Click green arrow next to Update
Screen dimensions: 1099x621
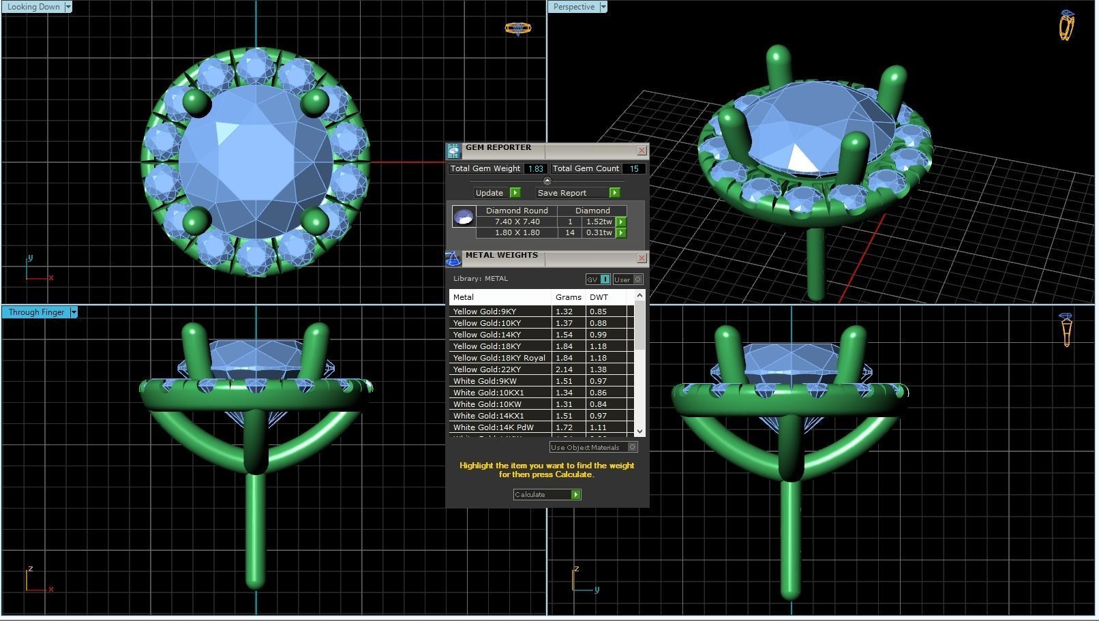point(515,193)
